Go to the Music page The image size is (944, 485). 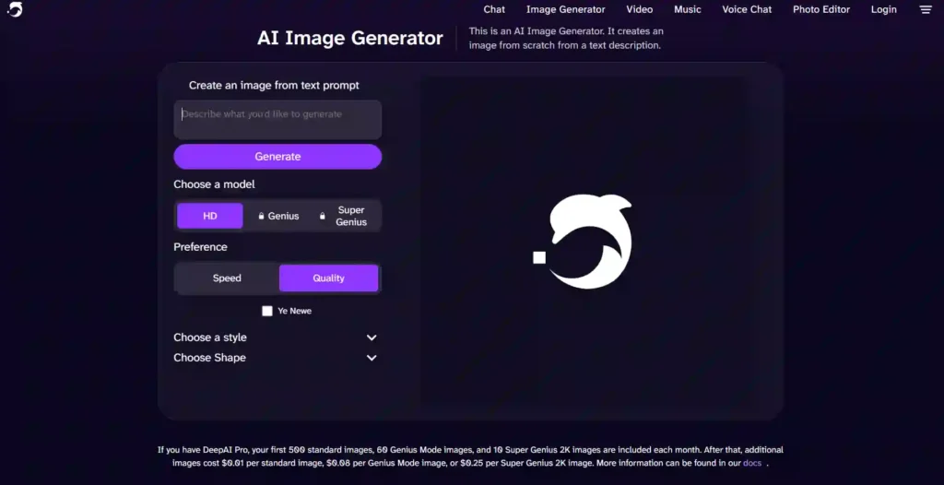(688, 9)
